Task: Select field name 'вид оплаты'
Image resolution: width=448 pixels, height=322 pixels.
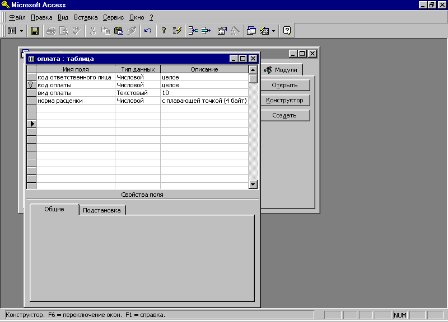Action: click(x=76, y=93)
